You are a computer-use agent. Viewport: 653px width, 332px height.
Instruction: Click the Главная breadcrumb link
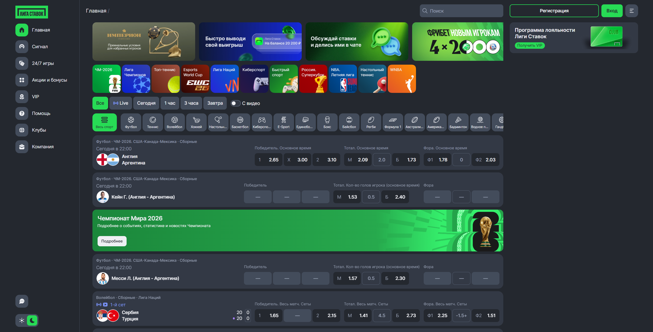[x=96, y=11]
